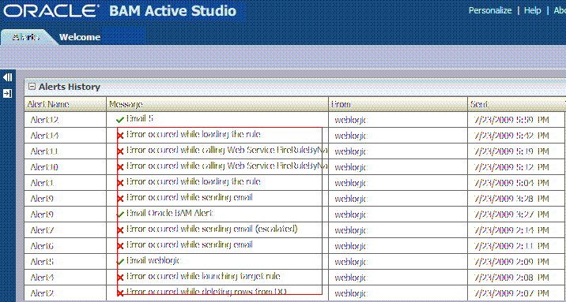Switch to the Alerts tab
Screen dimensions: 566x302
tap(26, 37)
